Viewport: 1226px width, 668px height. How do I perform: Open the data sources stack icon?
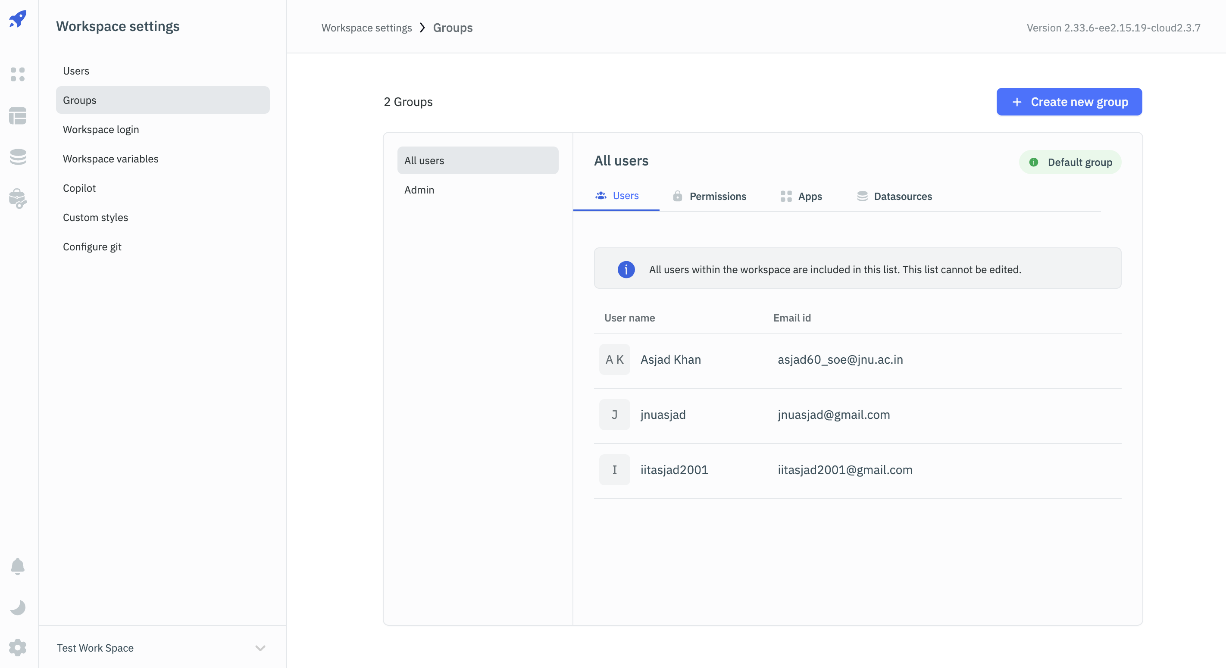18,157
